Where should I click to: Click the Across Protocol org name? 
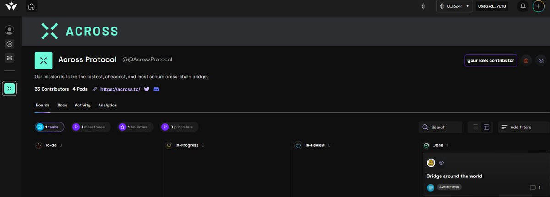click(87, 60)
